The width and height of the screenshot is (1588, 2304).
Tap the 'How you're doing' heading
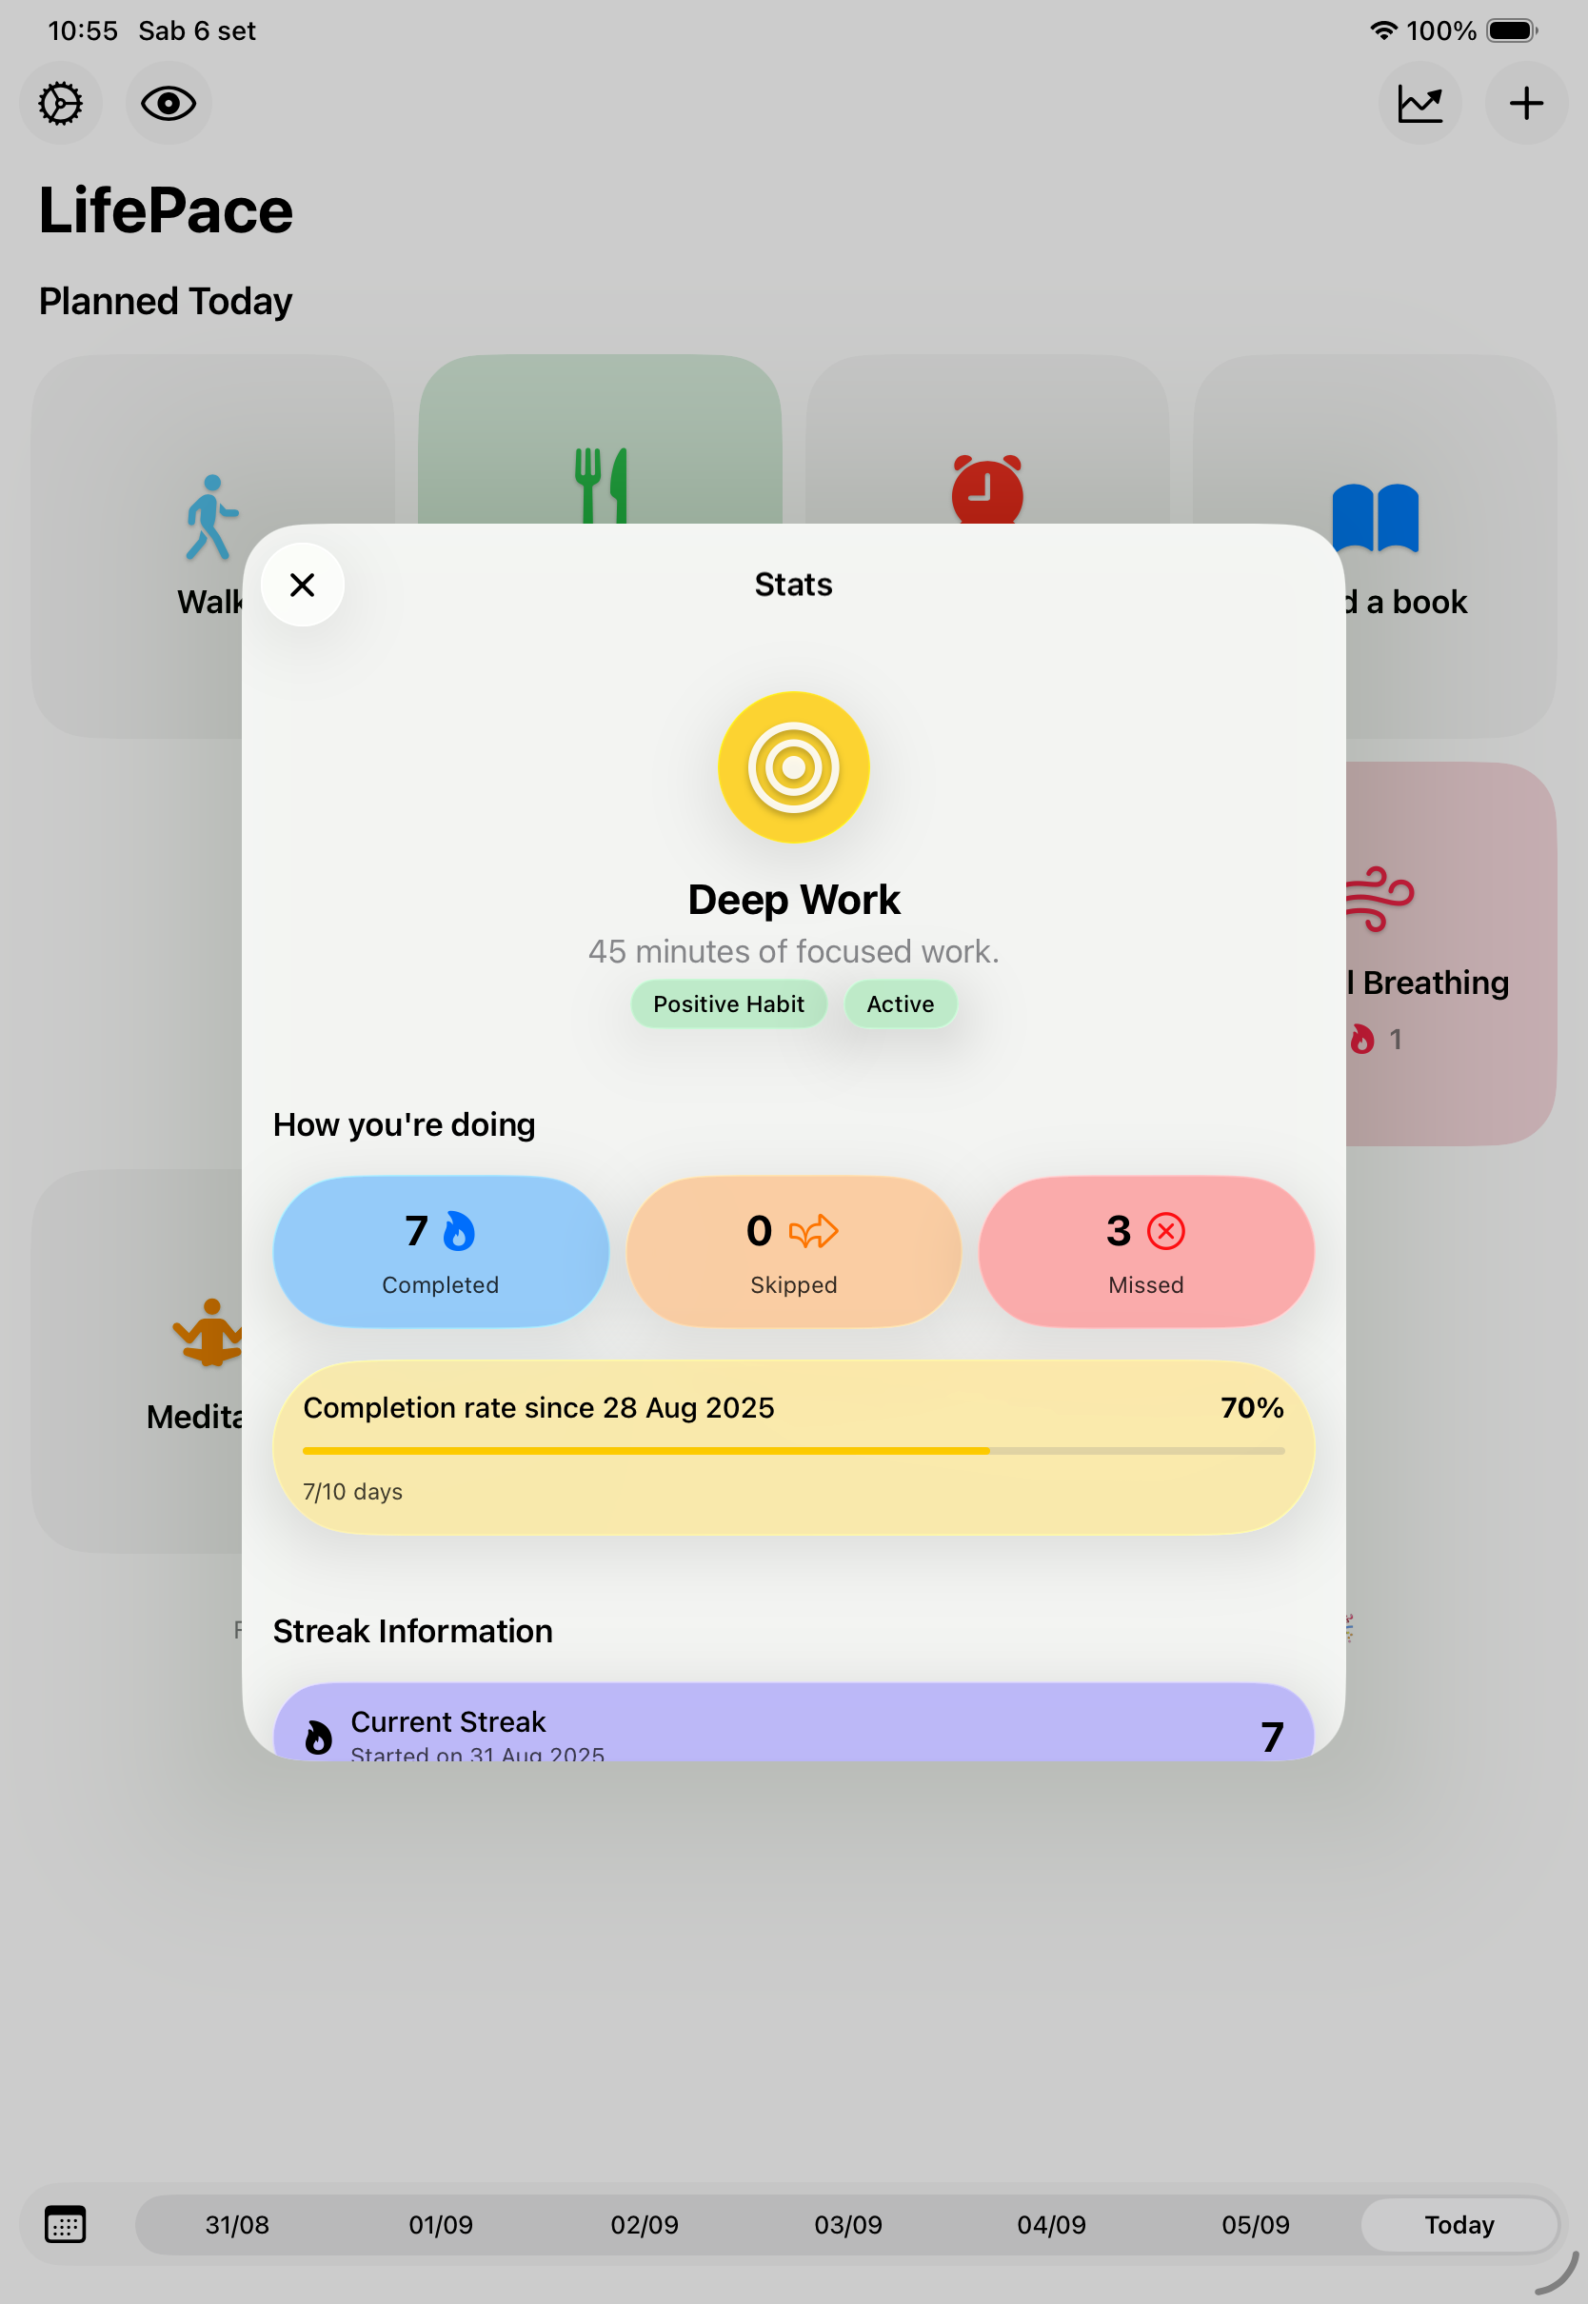[404, 1124]
